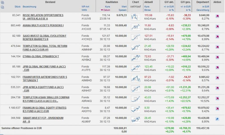The height and width of the screenshot is (135, 225).
Task: Click action icon for FRANKFURTER AKTIENFONDS
Action: (217, 78)
